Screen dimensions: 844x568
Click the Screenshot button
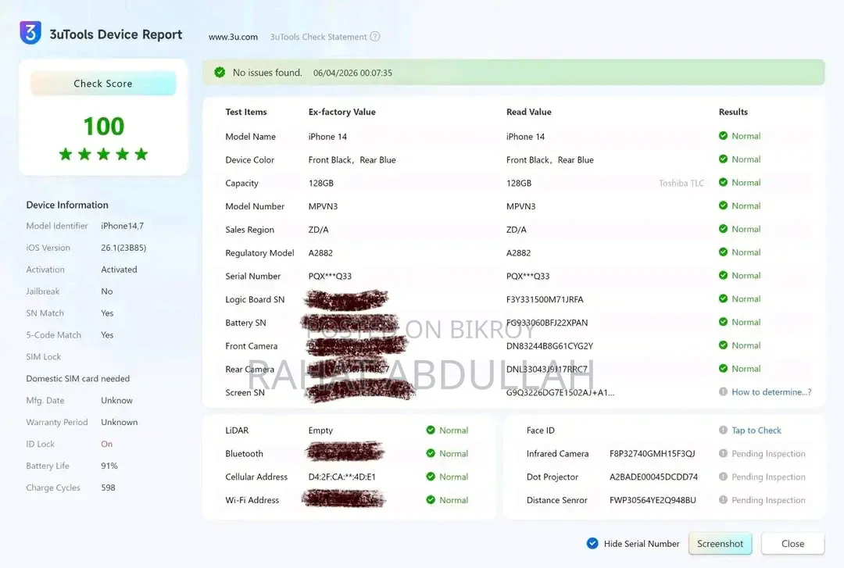(720, 543)
